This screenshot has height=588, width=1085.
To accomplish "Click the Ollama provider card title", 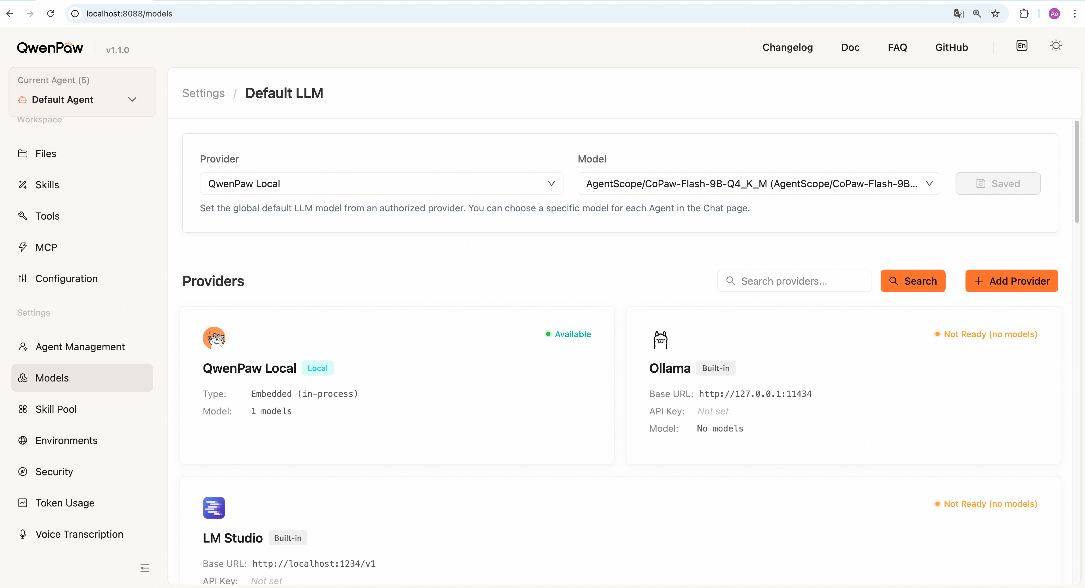I will click(x=670, y=368).
